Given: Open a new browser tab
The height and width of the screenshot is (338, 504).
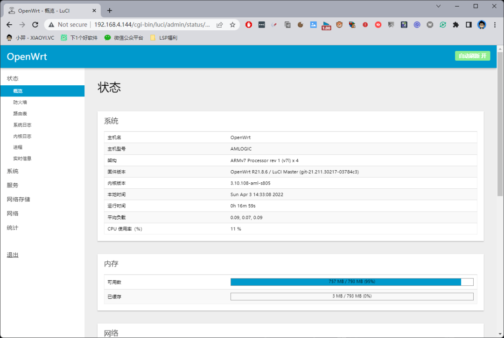Looking at the screenshot, I should click(x=110, y=10).
